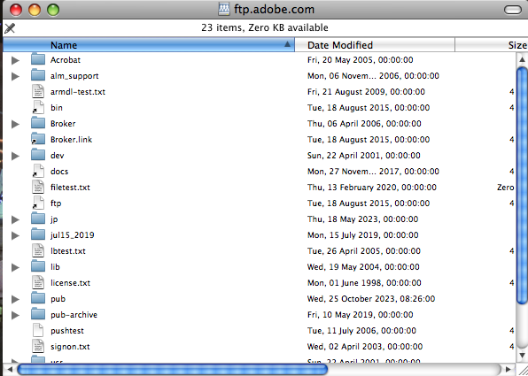Select the pub-archive folder icon

pos(38,314)
